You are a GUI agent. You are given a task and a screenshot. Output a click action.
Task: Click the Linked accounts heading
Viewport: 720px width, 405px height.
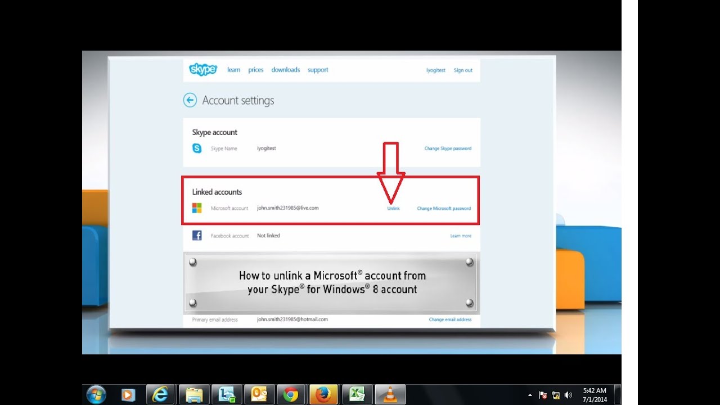pyautogui.click(x=217, y=192)
